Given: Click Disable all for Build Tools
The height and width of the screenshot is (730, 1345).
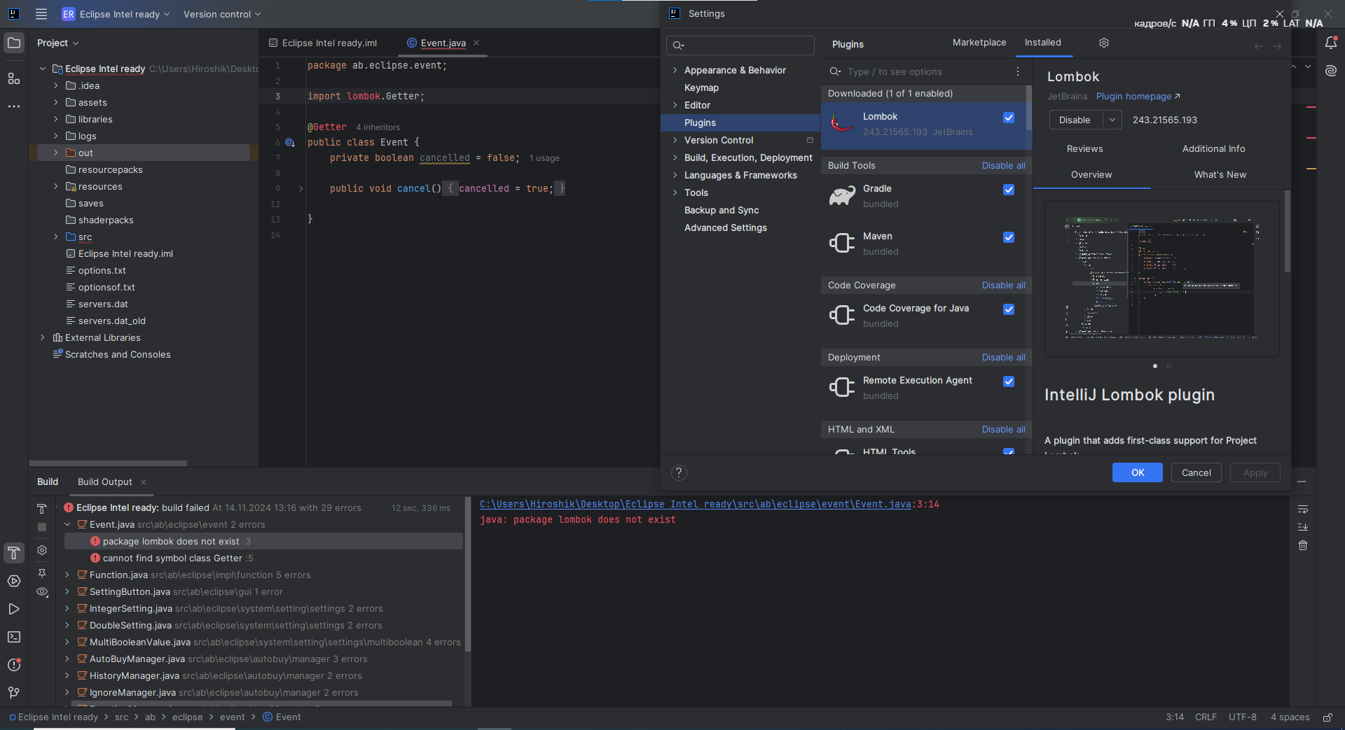Looking at the screenshot, I should click(1003, 165).
